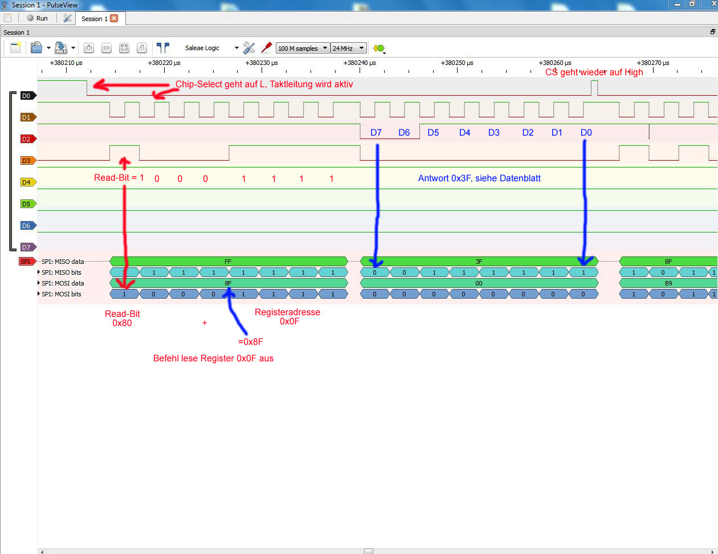Click the open file folder icon
Viewport: 718px width, 554px height.
pos(36,48)
